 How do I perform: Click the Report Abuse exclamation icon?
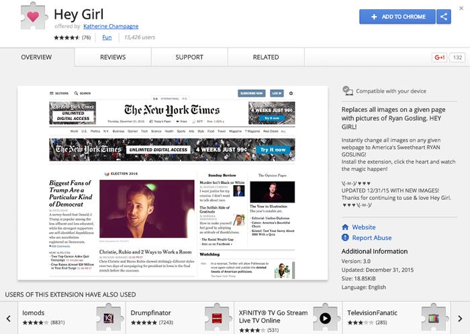click(x=345, y=237)
